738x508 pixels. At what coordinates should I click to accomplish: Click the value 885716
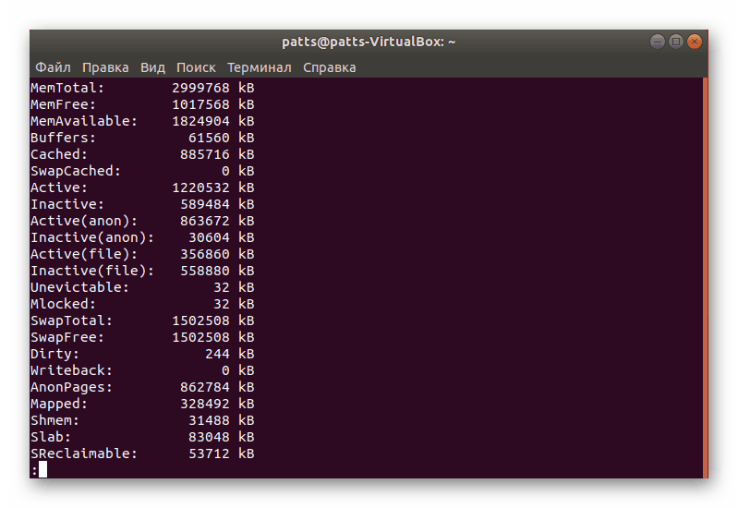click(x=205, y=154)
